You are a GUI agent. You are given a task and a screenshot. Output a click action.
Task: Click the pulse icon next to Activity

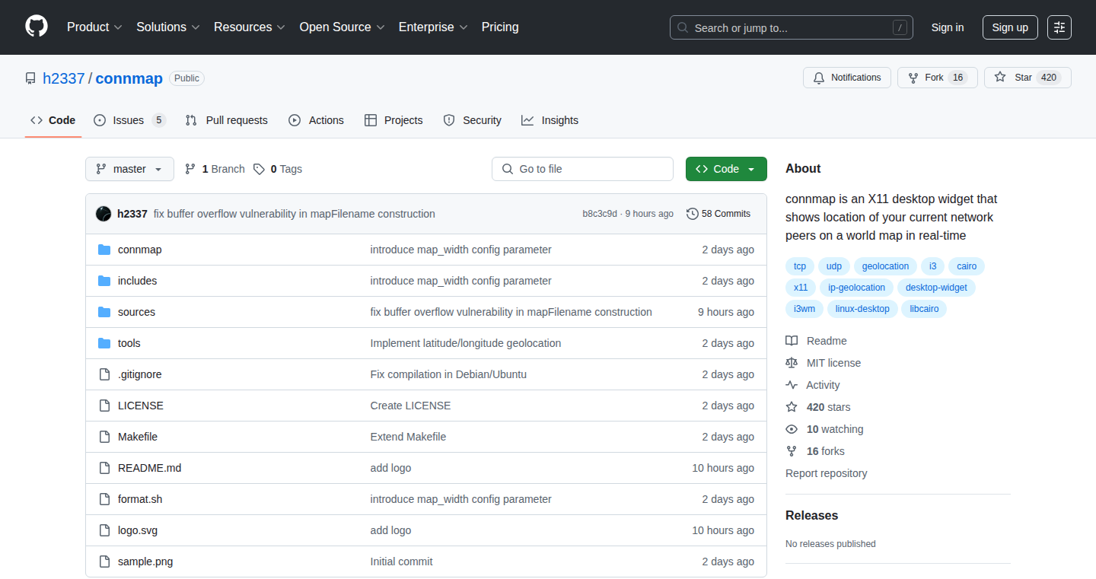pos(792,385)
